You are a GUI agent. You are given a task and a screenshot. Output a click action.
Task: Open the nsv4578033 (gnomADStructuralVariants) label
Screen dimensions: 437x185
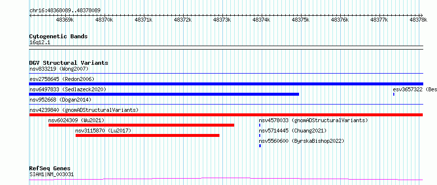313,120
